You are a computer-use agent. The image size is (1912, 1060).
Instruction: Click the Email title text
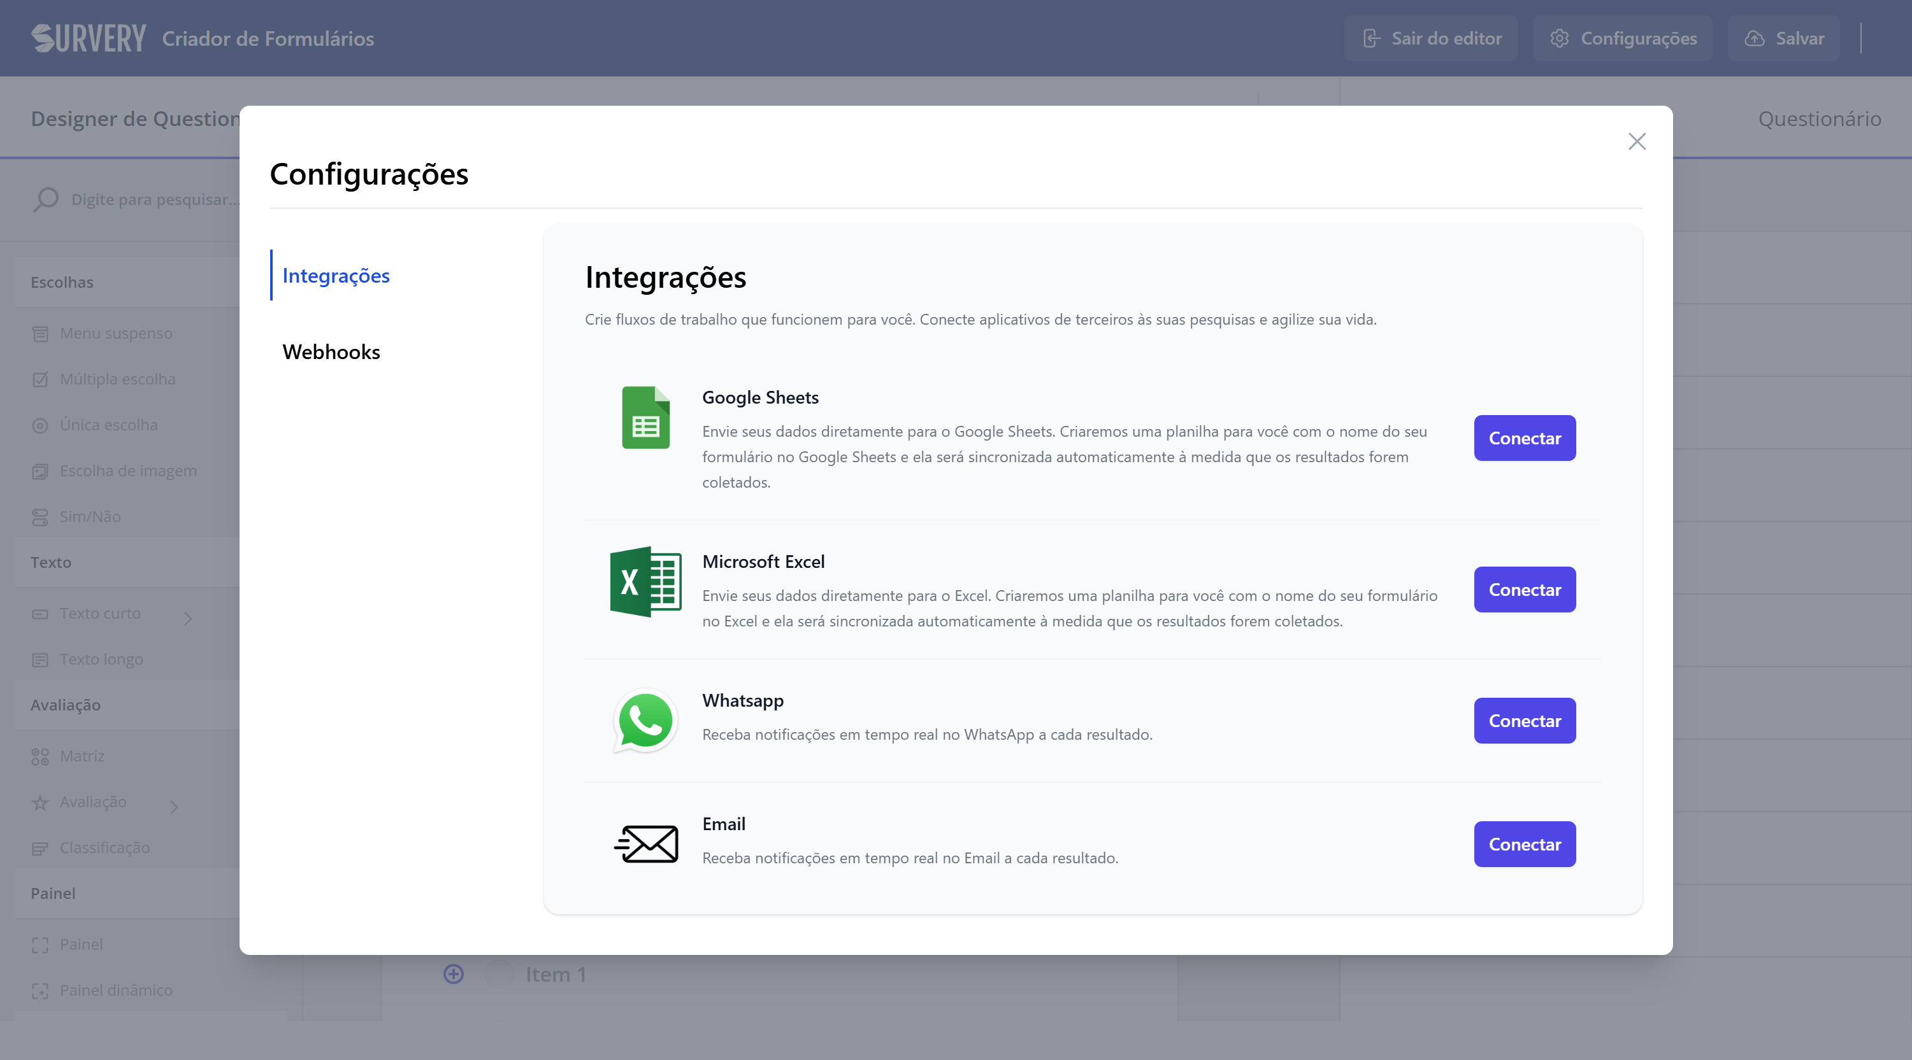(x=724, y=824)
